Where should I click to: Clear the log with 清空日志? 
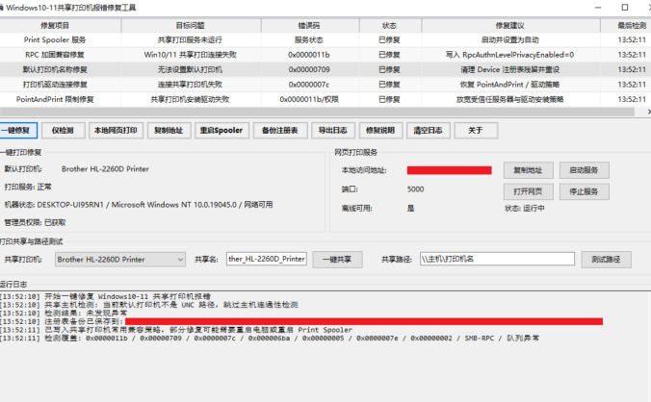click(x=428, y=131)
